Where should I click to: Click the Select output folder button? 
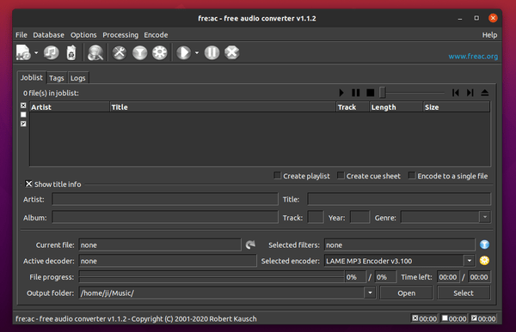(x=464, y=293)
